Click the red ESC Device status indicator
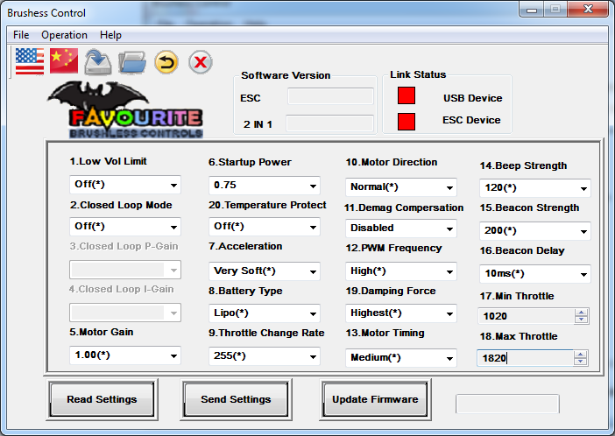 pyautogui.click(x=406, y=121)
